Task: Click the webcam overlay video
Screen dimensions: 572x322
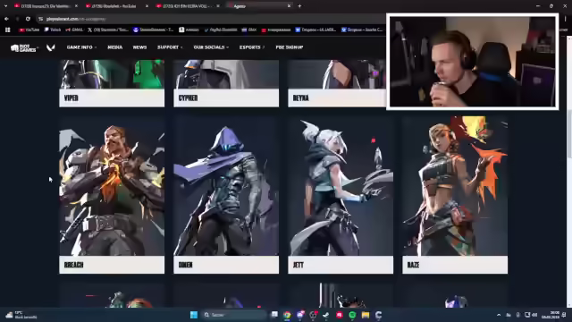Action: click(473, 62)
